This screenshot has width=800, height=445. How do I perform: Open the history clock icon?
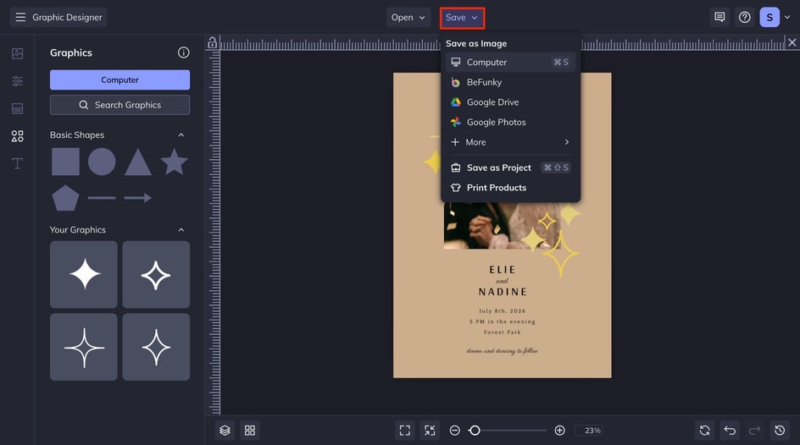[x=780, y=431]
